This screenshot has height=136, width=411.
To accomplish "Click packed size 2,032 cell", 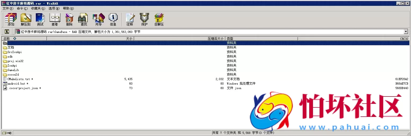I will pos(220,79).
